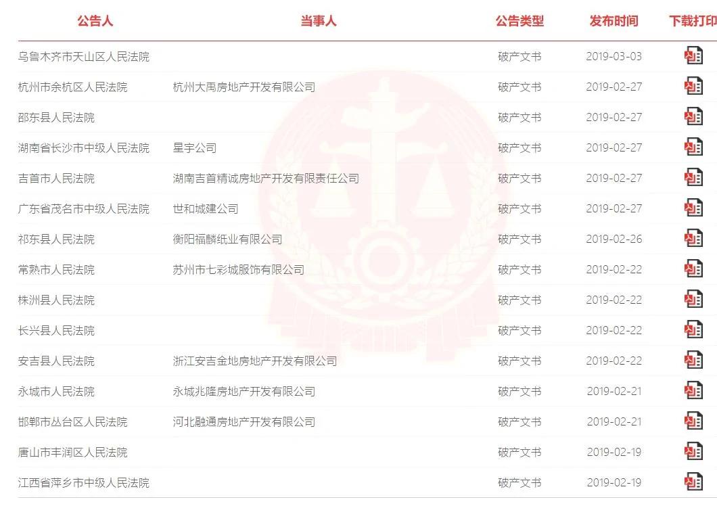Image resolution: width=717 pixels, height=506 pixels.
Task: Click print icon for 湖南省长沙市中级人民法院 row
Action: 693,147
